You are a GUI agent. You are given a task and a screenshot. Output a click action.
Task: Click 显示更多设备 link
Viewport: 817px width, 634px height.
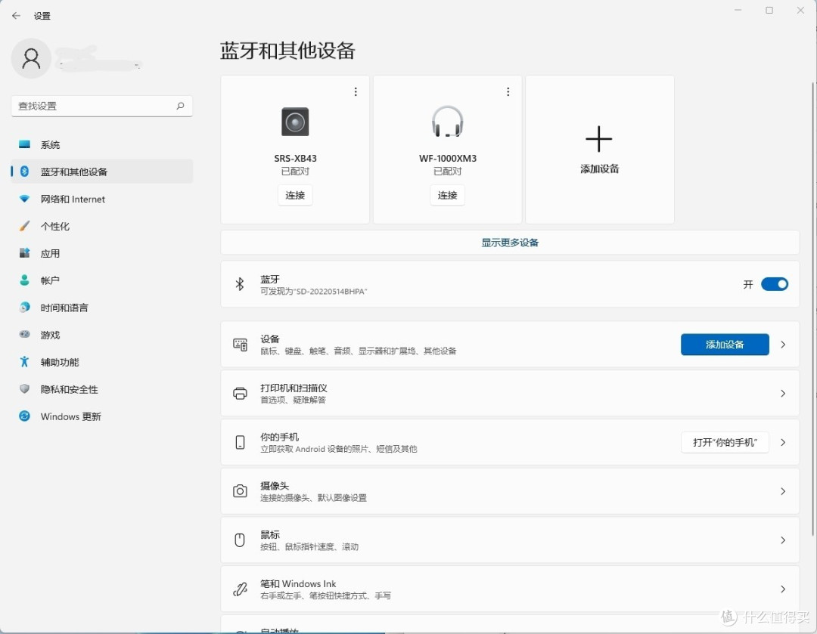coord(510,242)
